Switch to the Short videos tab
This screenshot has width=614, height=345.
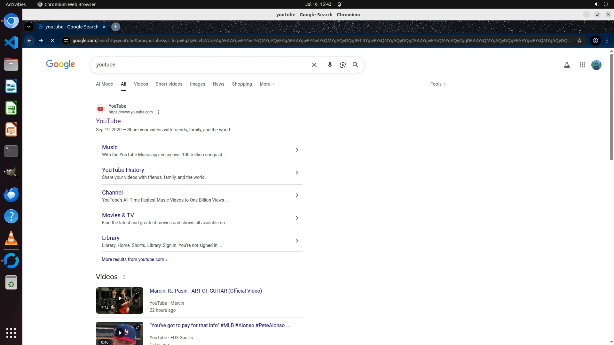coord(169,84)
